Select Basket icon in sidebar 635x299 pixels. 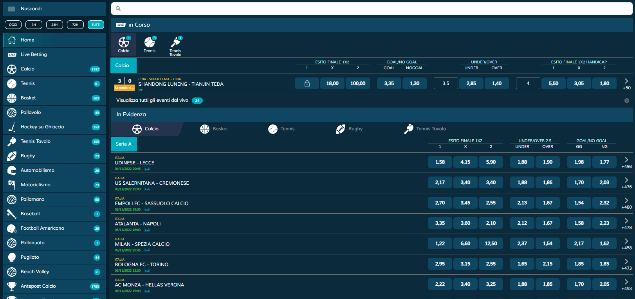(12, 98)
